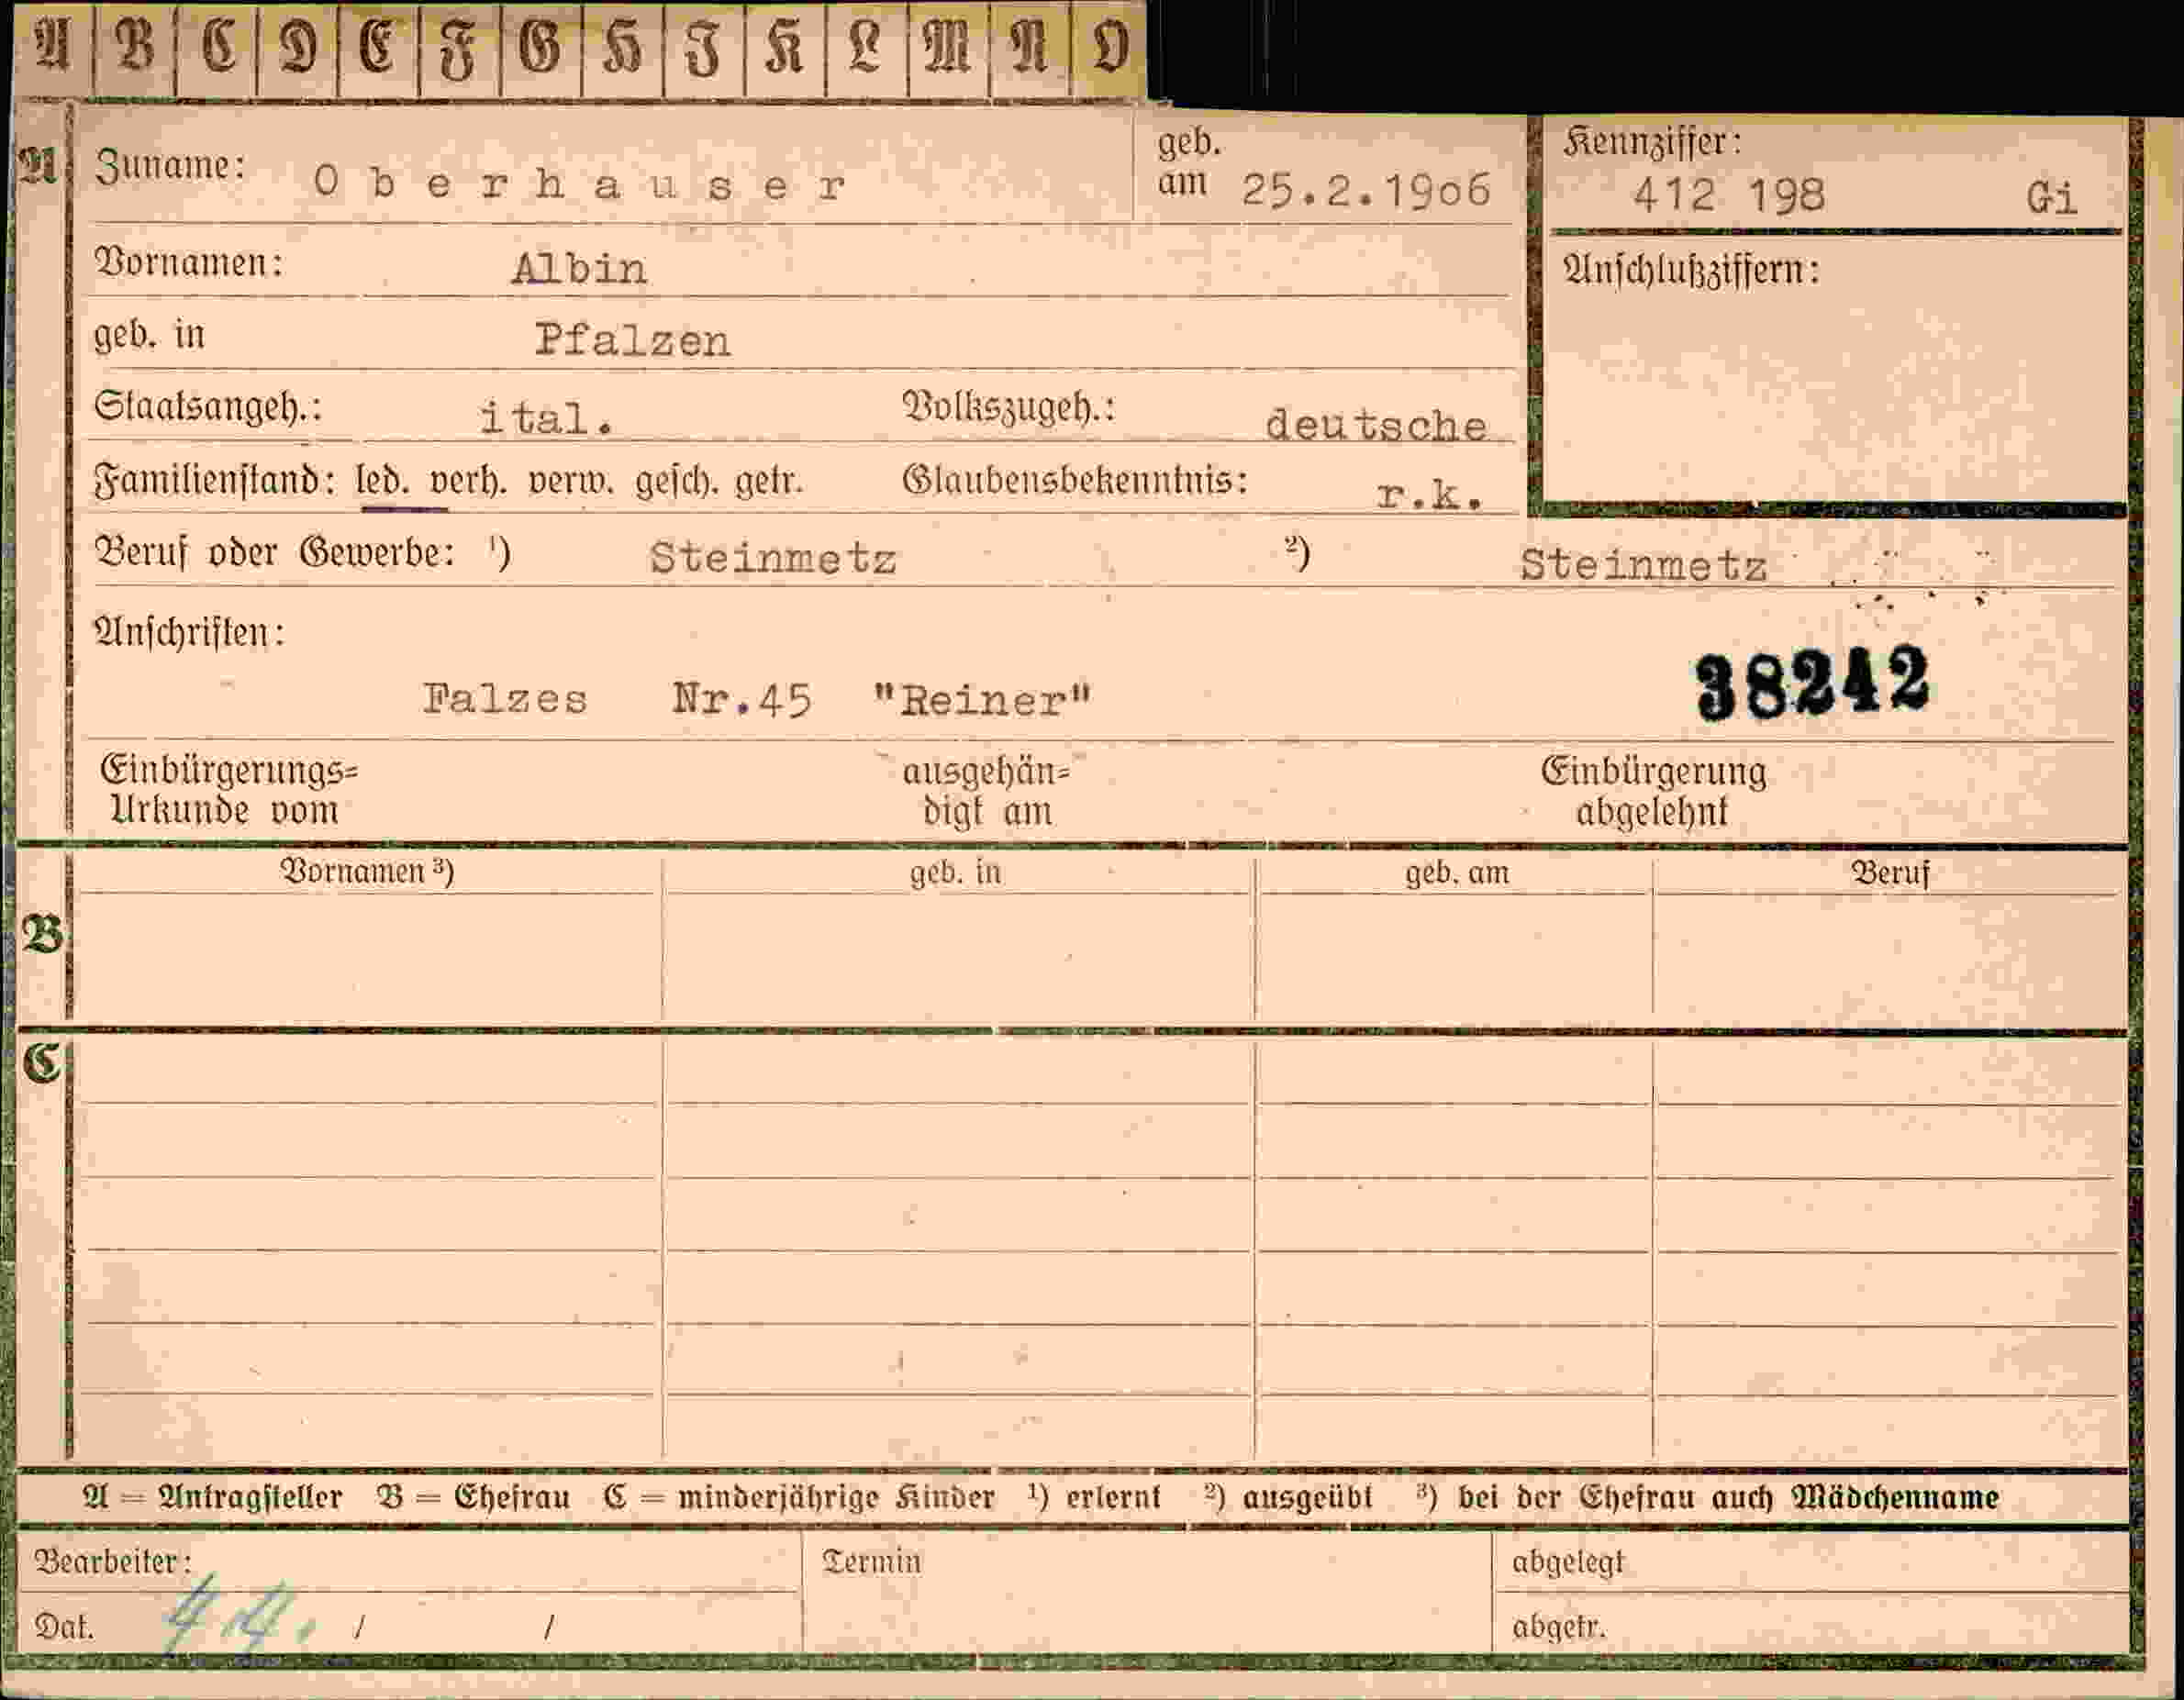The height and width of the screenshot is (1700, 2184).
Task: Select the Kennziffer number 412 198
Action: (1729, 194)
